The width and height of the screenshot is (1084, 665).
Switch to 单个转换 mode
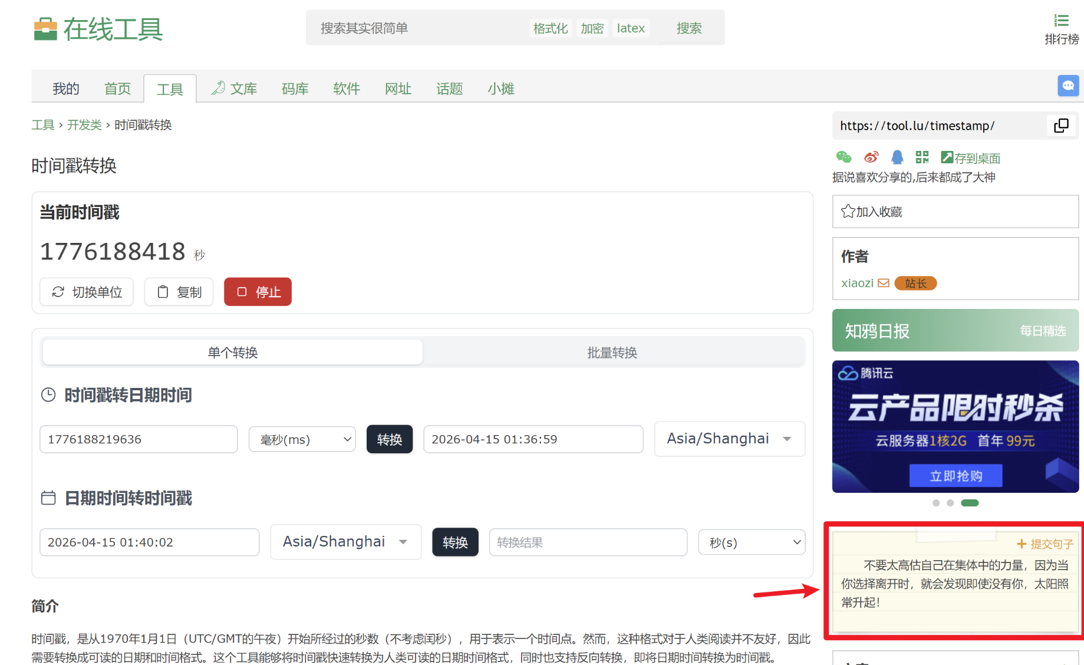click(232, 353)
